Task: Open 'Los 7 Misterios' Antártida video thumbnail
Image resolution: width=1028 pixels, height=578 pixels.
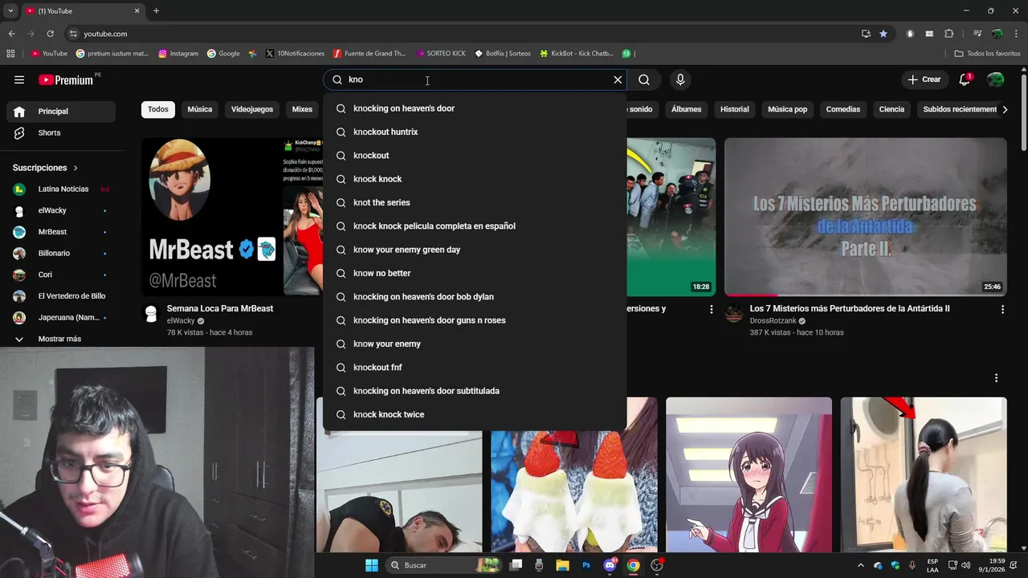Action: (865, 217)
